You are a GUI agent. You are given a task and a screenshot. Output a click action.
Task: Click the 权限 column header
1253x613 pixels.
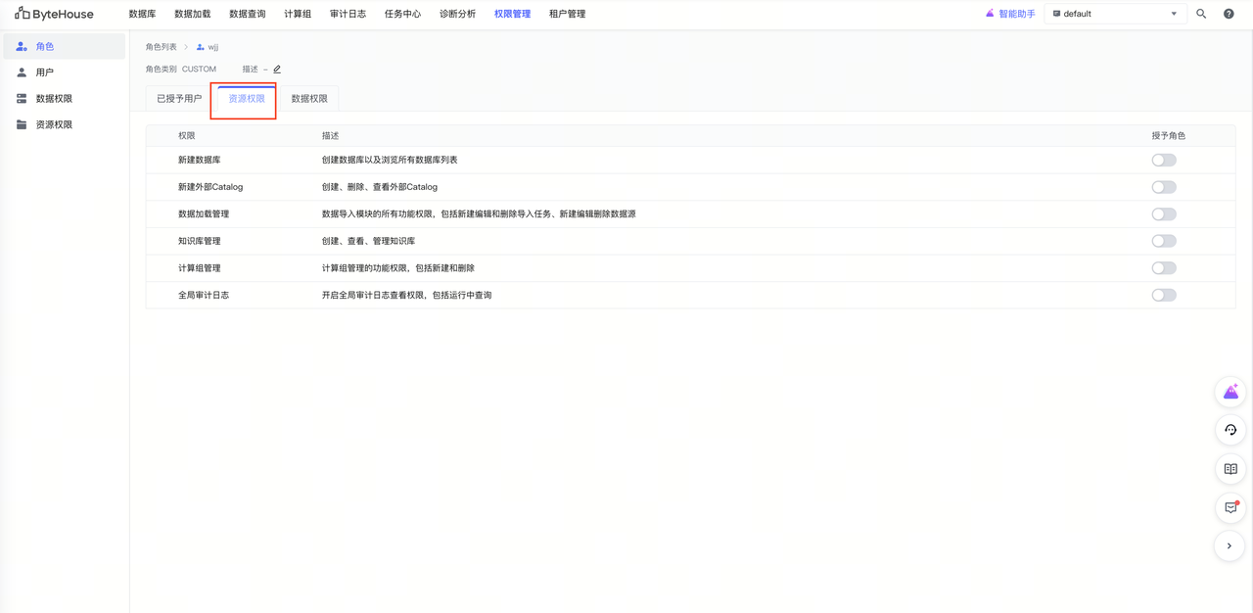[x=187, y=136]
